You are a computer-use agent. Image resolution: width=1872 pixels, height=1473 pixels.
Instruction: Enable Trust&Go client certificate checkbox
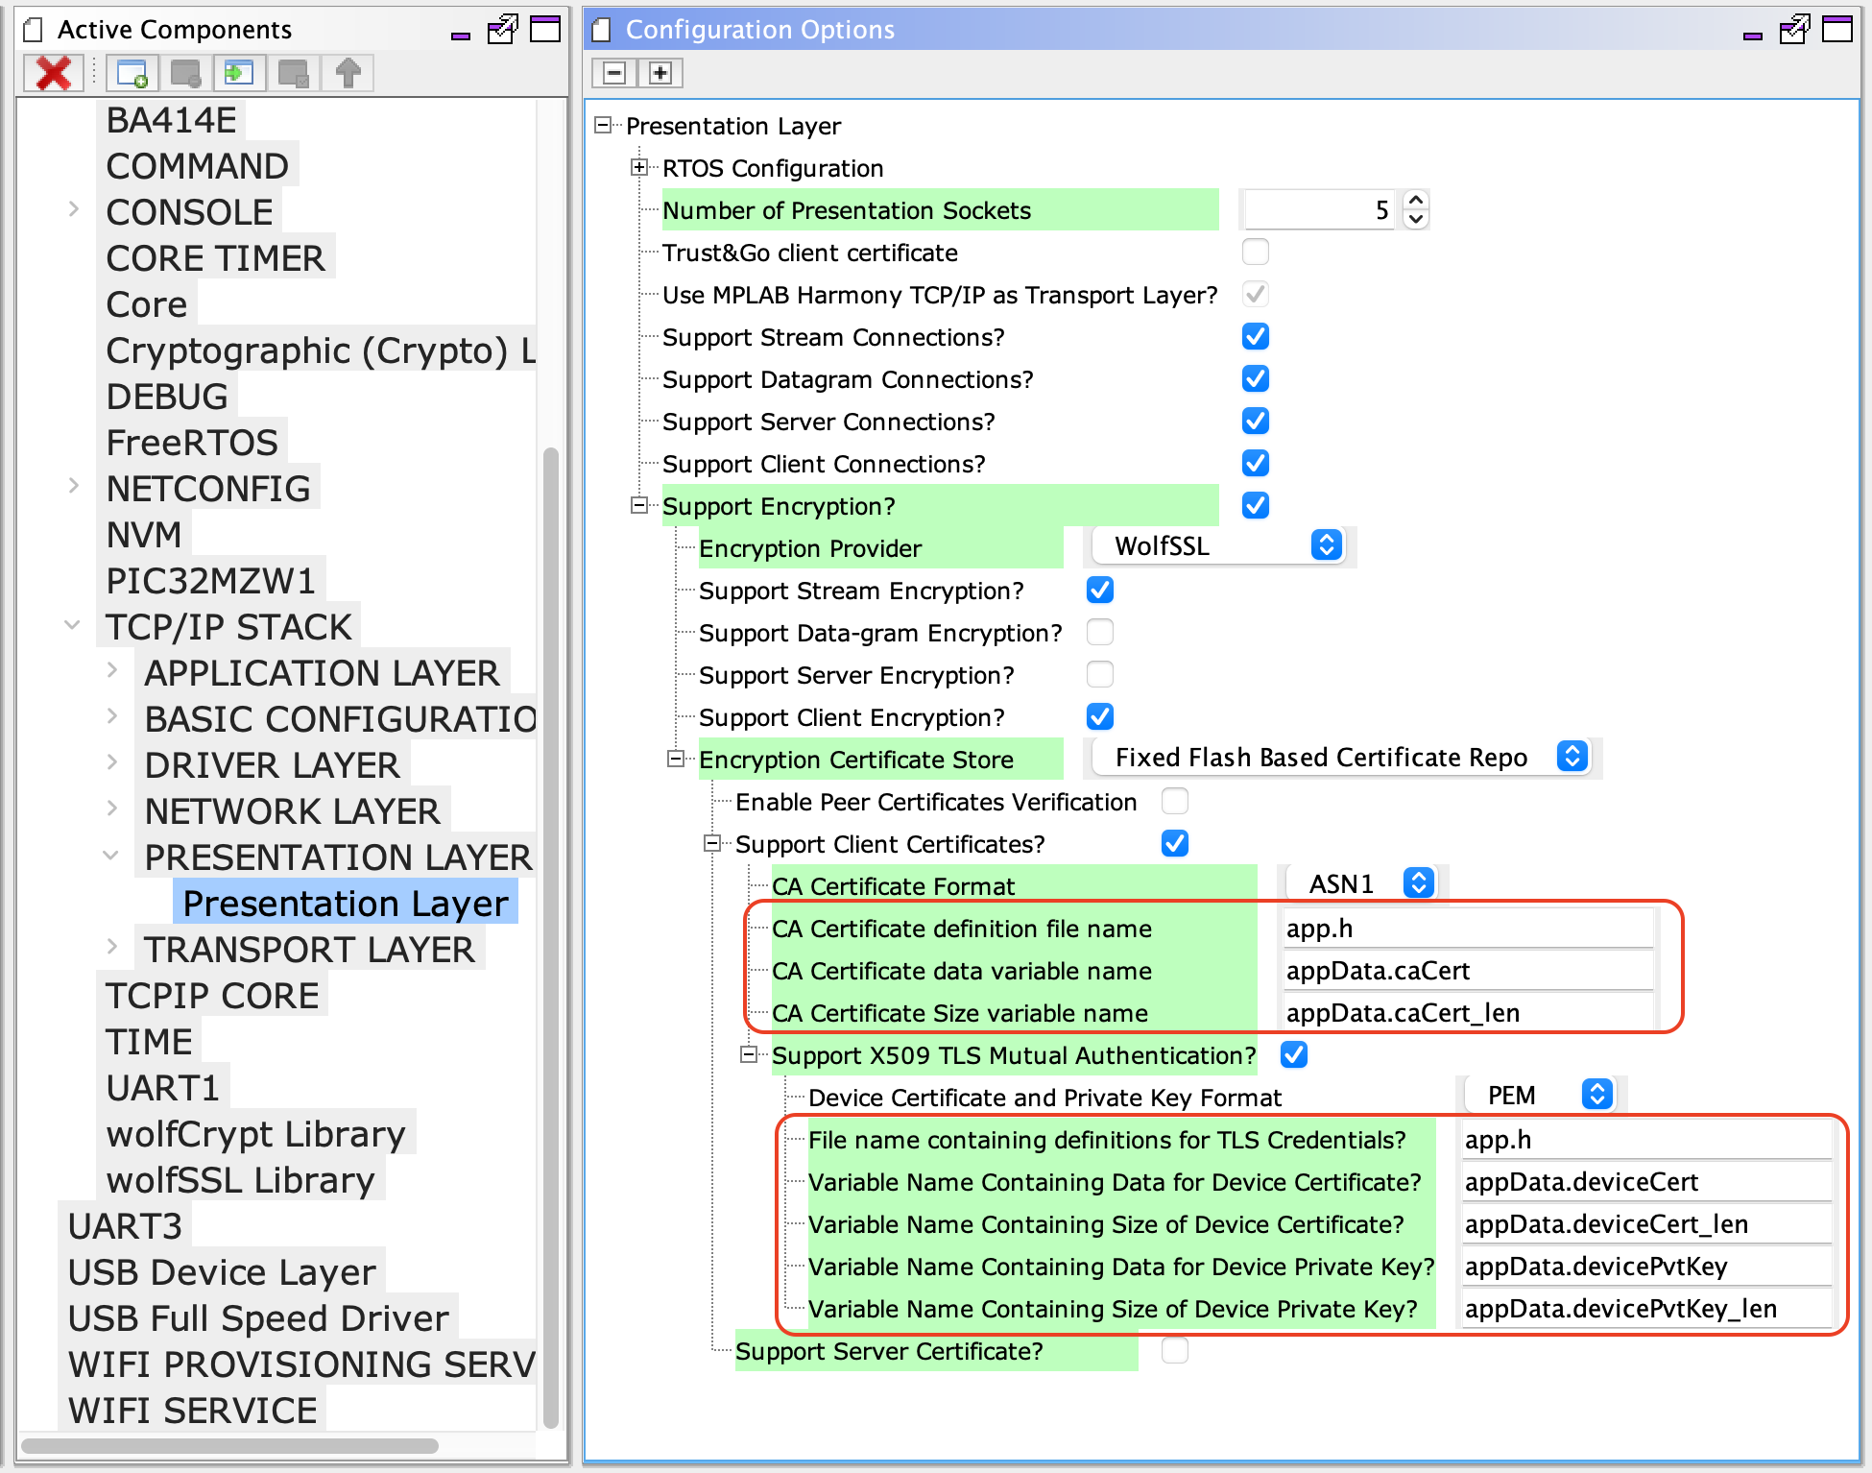pos(1255,253)
